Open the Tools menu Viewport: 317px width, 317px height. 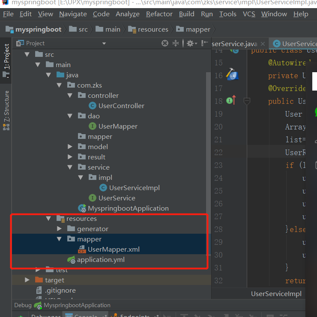228,14
